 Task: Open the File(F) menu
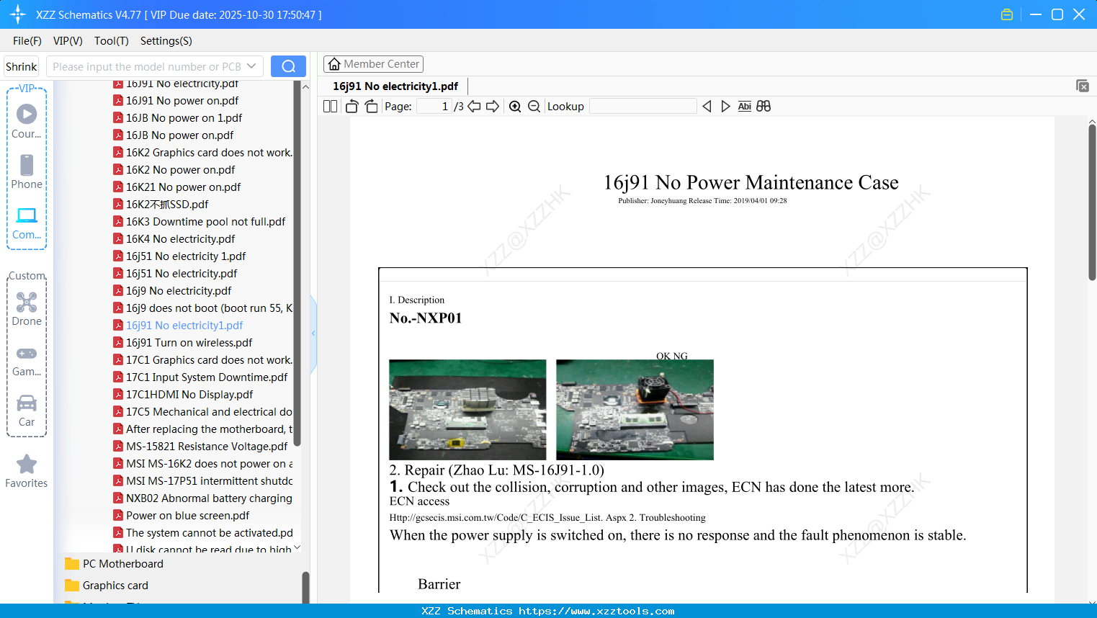click(27, 41)
